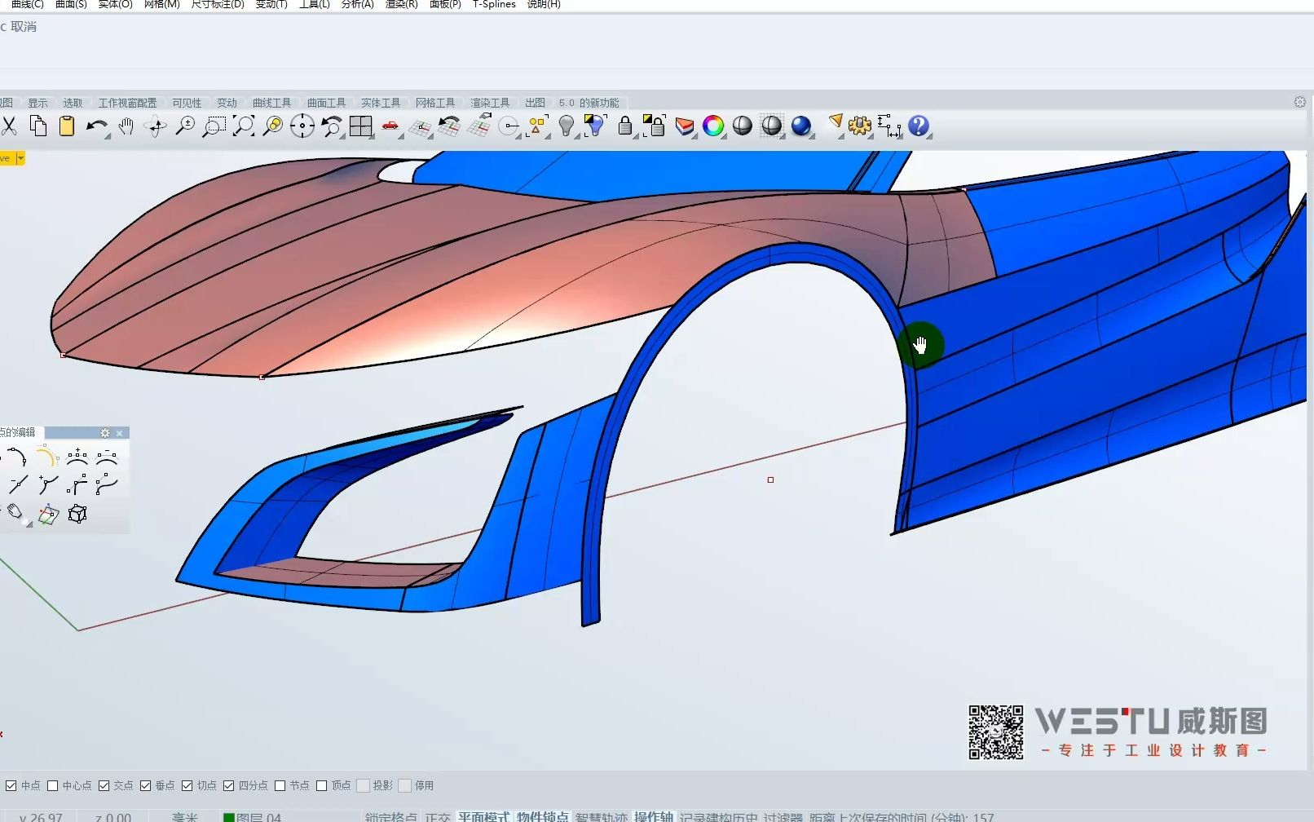Expand the viewport title dropdown arrow

click(x=20, y=158)
